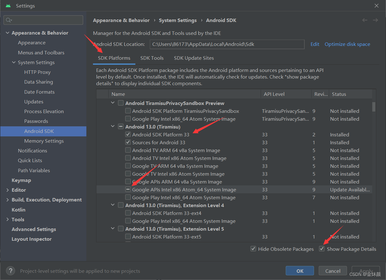Check Google TV Intel x86 Atom System Image
The width and height of the screenshot is (386, 280).
[x=128, y=174]
